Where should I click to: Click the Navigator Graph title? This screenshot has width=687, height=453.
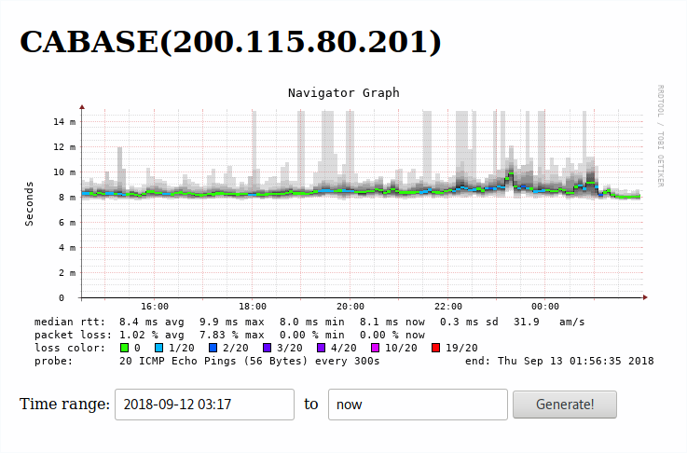pyautogui.click(x=343, y=92)
